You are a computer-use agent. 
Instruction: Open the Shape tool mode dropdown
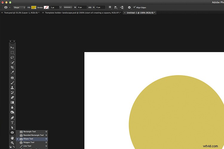coord(19,7)
